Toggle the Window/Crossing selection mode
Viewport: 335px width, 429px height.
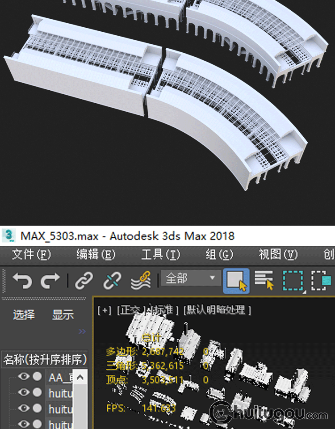point(322,281)
